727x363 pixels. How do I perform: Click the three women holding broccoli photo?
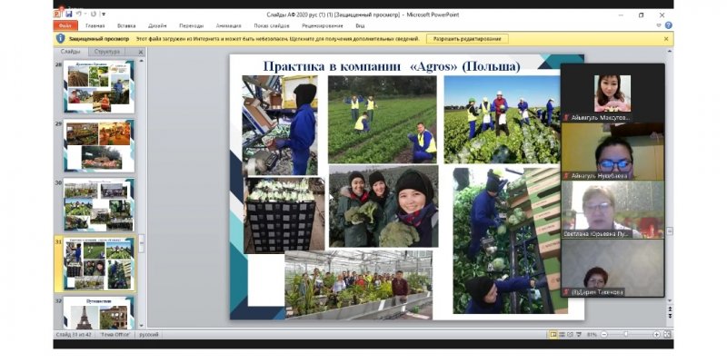(x=383, y=206)
